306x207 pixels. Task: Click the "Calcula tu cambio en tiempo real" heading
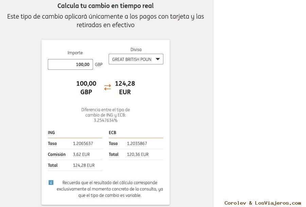click(x=105, y=6)
